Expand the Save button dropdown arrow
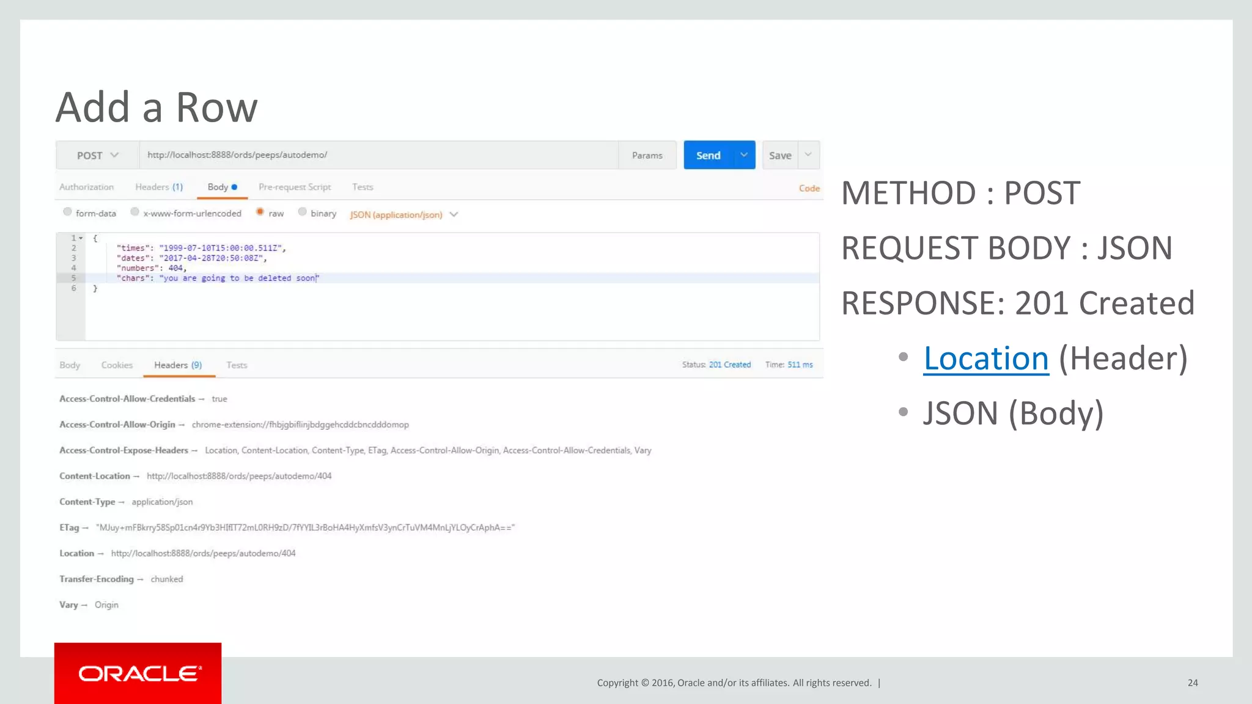Image resolution: width=1252 pixels, height=704 pixels. (808, 155)
